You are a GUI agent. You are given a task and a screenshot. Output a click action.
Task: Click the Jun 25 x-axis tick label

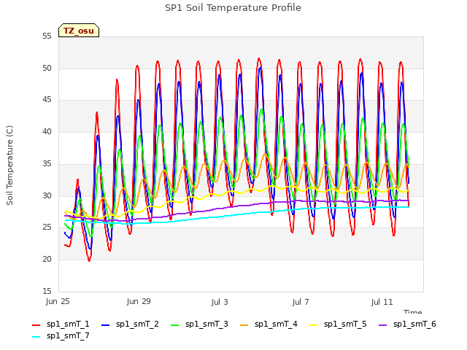point(58,301)
